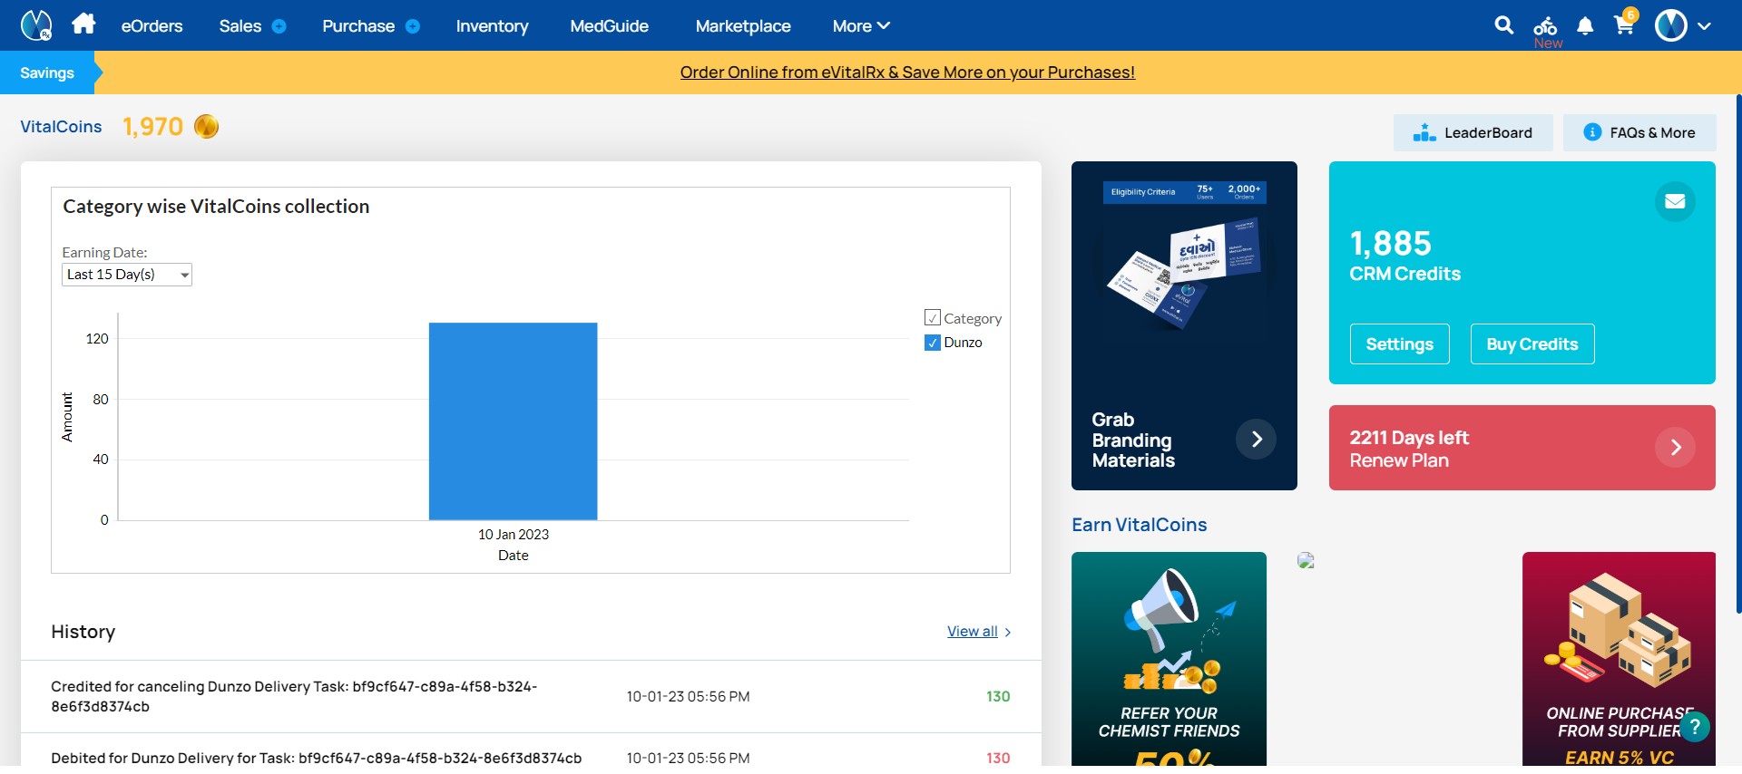Click the Buy Credits button

(1532, 344)
